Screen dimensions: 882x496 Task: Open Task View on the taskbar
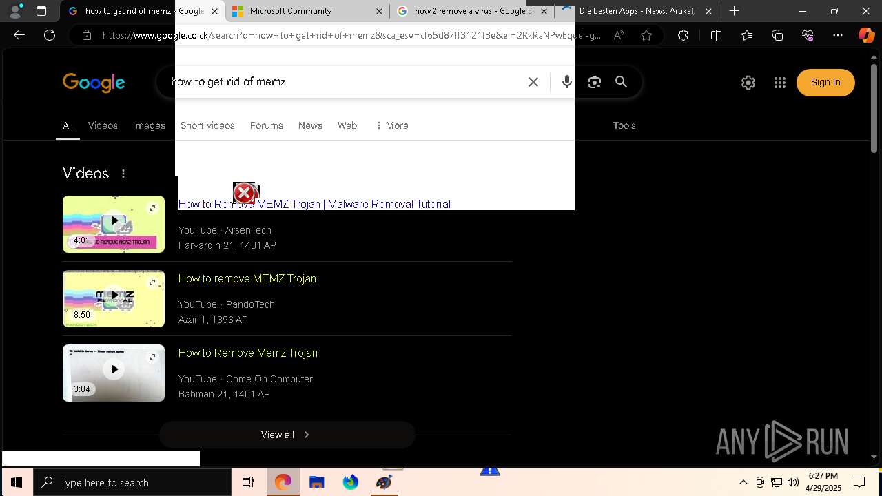coord(248,482)
